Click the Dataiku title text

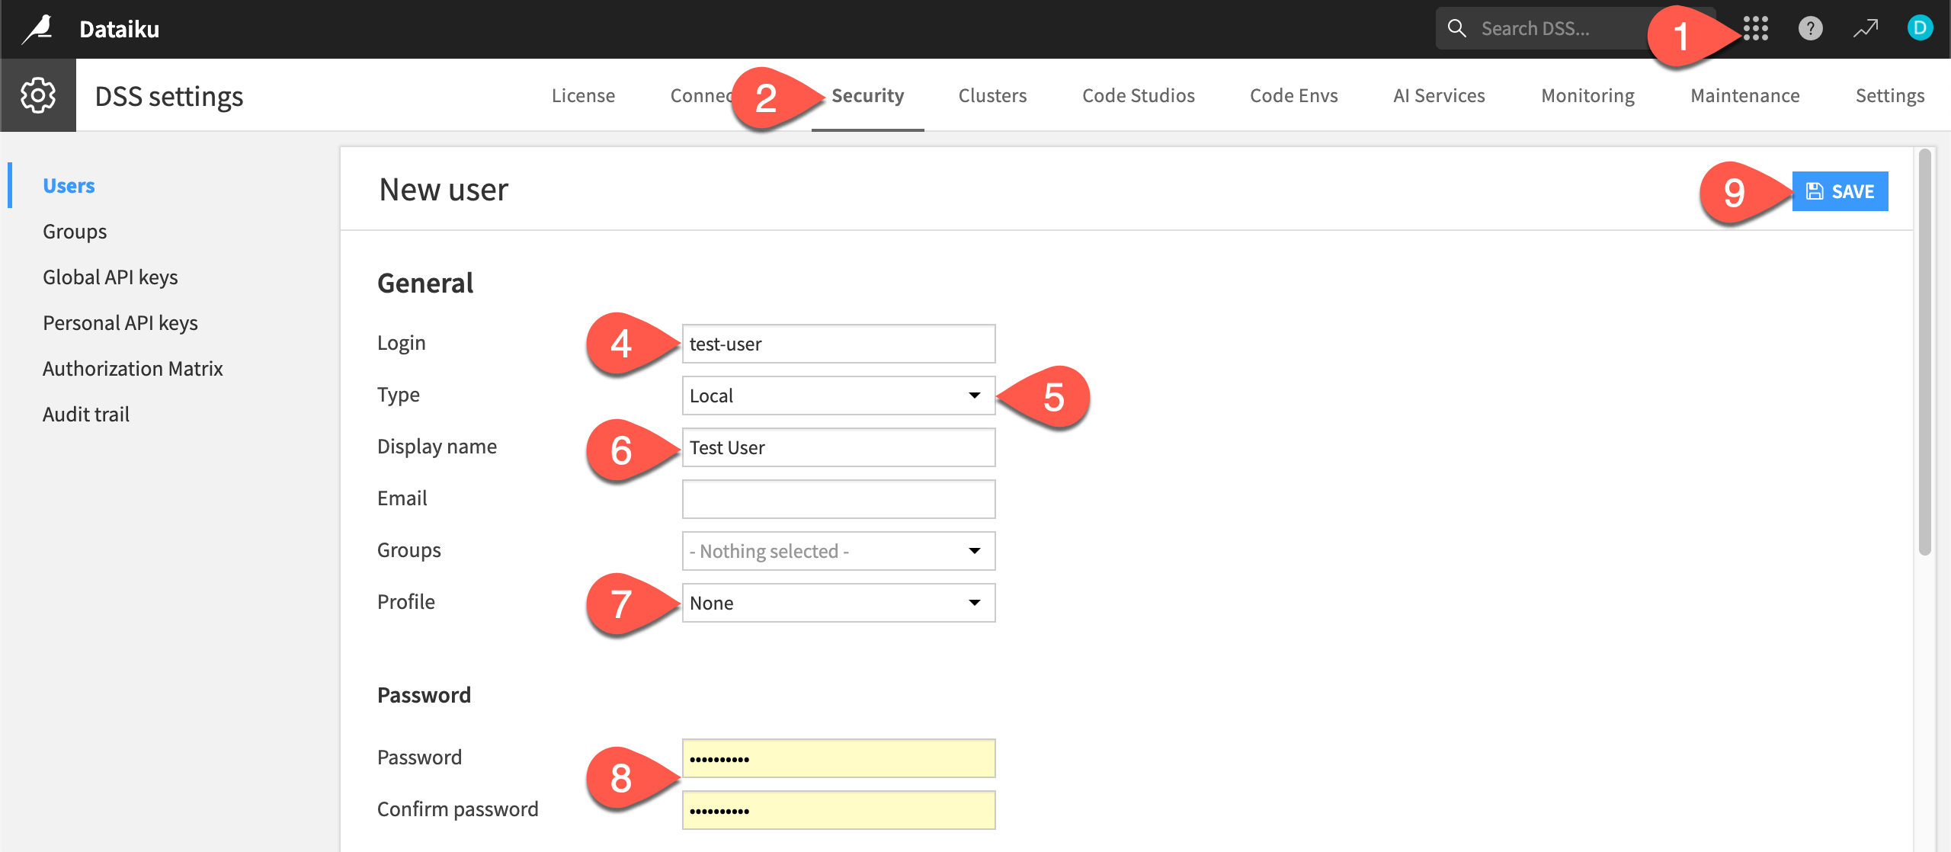coord(120,29)
